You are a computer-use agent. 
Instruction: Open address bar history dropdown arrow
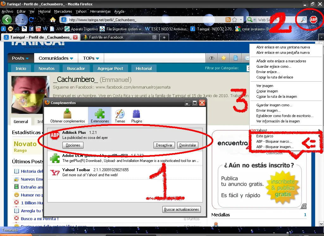tap(241, 20)
